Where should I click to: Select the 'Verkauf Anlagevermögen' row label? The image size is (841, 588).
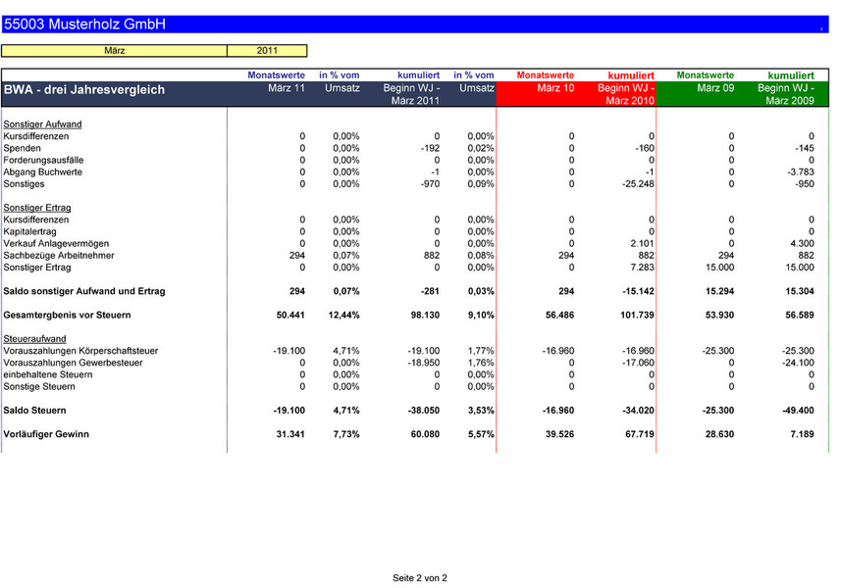(56, 244)
